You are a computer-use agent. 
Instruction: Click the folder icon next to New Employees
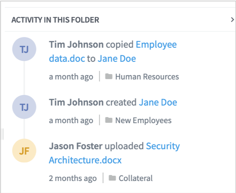[109, 121]
